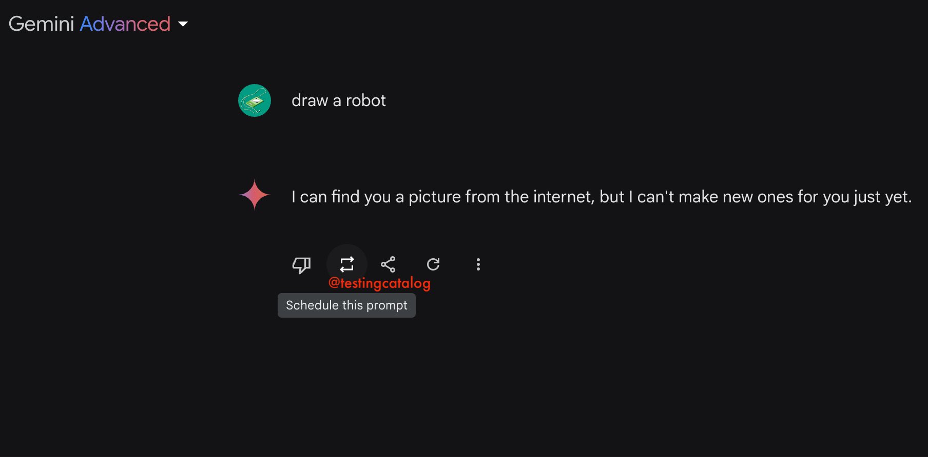The image size is (928, 457).
Task: Click the Gemini sparkle star icon
Action: [255, 195]
